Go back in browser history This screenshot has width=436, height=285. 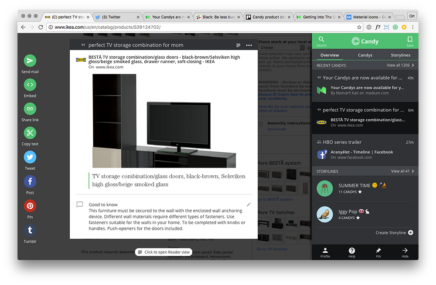tap(24, 27)
